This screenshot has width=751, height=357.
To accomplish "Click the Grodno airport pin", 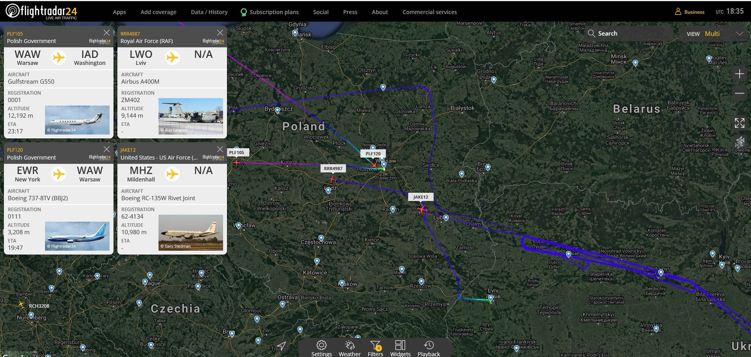I will pos(494,80).
